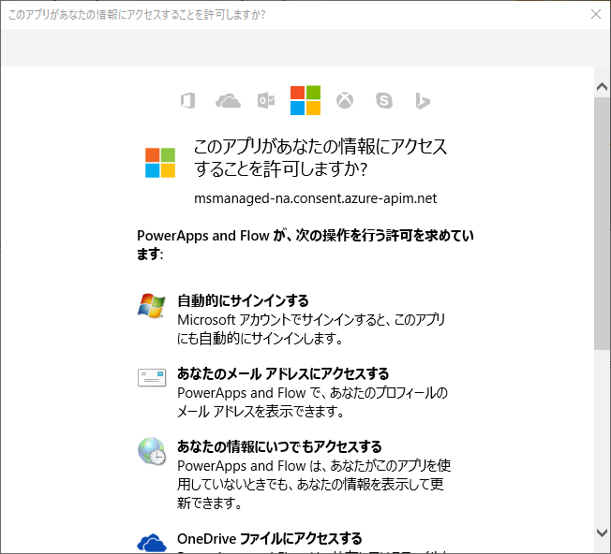
Task: Click the Skype icon in the header row
Action: tap(384, 101)
